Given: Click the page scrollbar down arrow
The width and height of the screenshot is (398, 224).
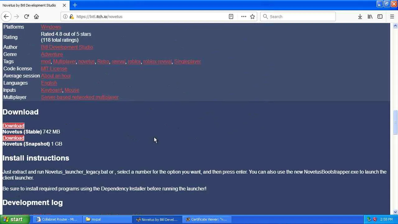Looking at the screenshot, I should [x=395, y=212].
